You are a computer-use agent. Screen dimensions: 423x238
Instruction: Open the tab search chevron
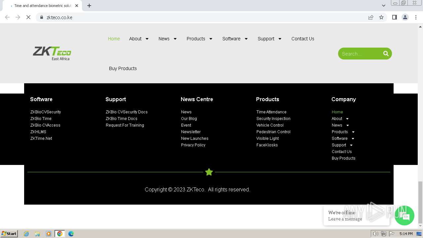click(x=383, y=6)
